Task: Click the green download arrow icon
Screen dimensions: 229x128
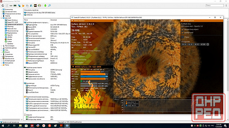Action: (45, 5)
